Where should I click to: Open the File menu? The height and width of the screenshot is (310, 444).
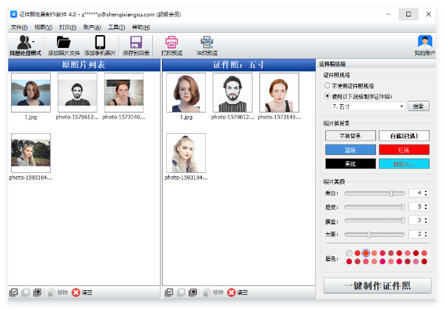coord(19,27)
